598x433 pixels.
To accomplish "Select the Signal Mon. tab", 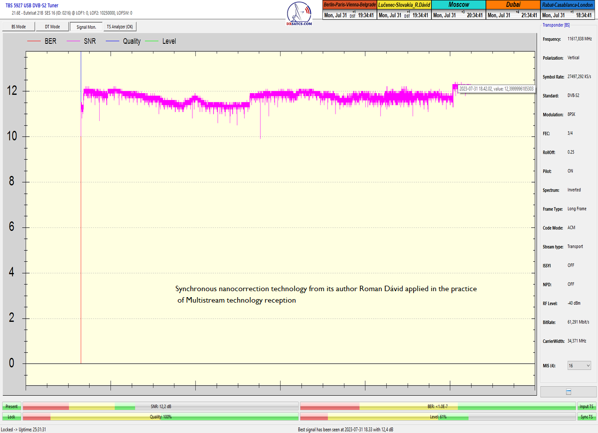I will [x=86, y=27].
